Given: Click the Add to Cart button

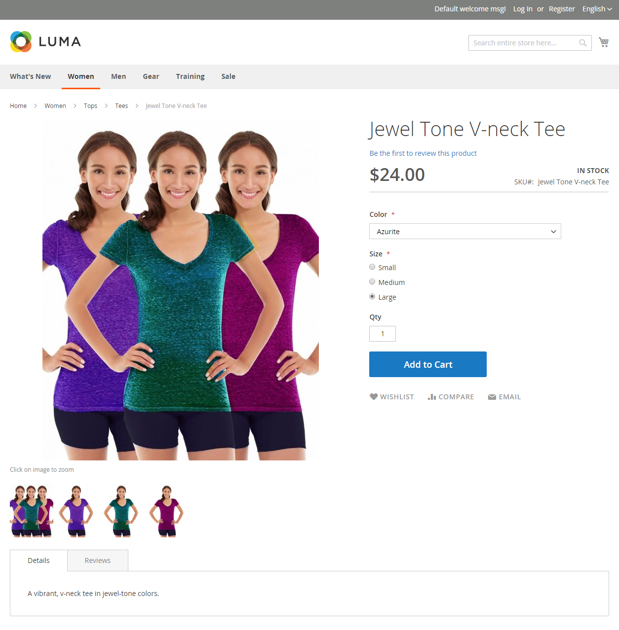Looking at the screenshot, I should (x=428, y=364).
